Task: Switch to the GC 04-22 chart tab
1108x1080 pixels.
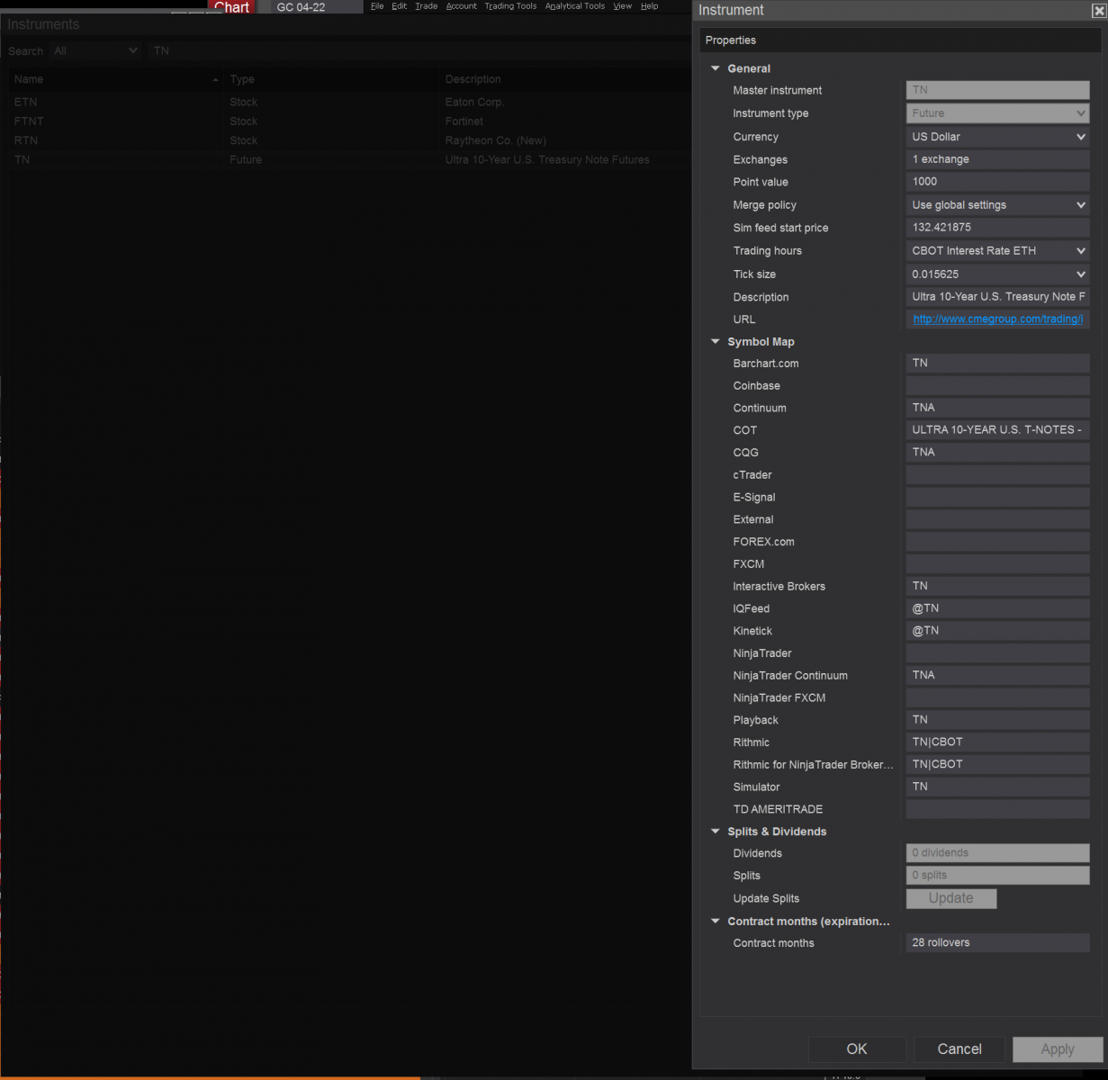Action: pyautogui.click(x=300, y=6)
